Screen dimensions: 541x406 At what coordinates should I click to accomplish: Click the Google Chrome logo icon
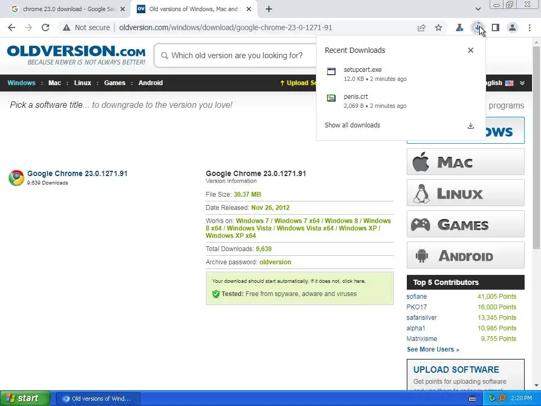16,178
